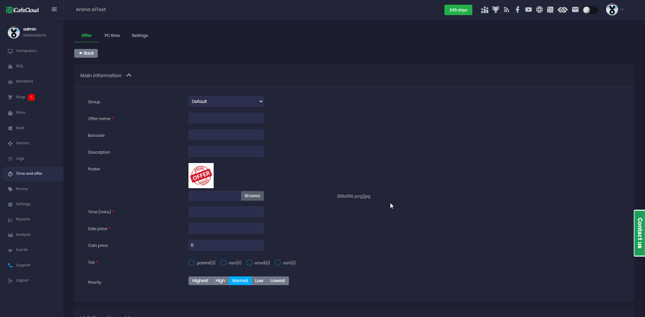This screenshot has width=645, height=317.
Task: Open the leaderboard ranking icon in header
Action: pos(484,10)
